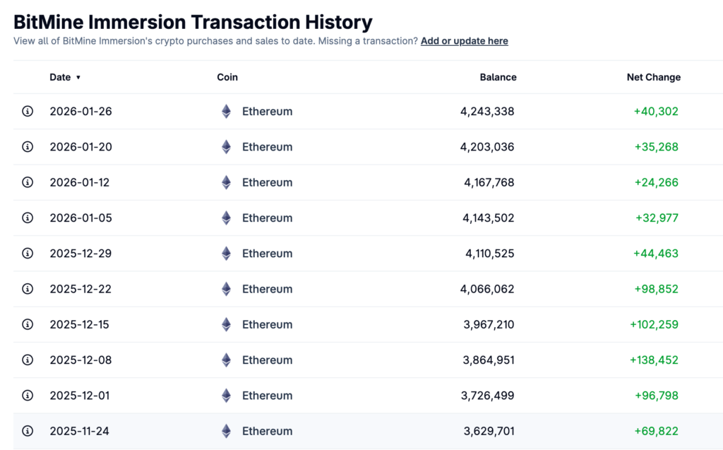Toggle the Date column sort arrow
Screen dimensions: 723x450
78,78
